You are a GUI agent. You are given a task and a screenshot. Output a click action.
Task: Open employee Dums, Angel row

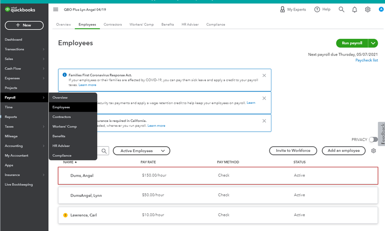click(218, 176)
